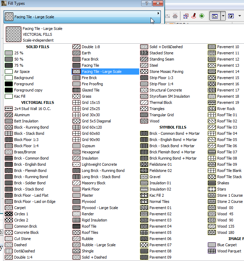The width and height of the screenshot is (244, 261).
Task: Select the Triangles pattern icon
Action: [x=144, y=109]
